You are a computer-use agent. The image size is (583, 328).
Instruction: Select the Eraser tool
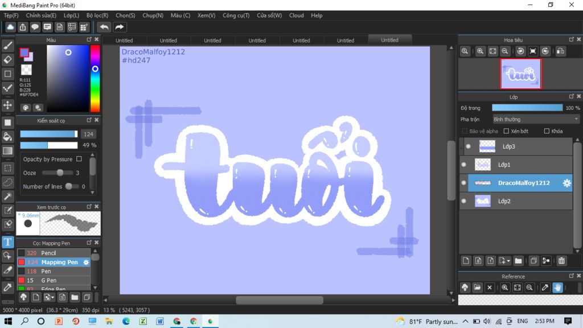tap(7, 59)
